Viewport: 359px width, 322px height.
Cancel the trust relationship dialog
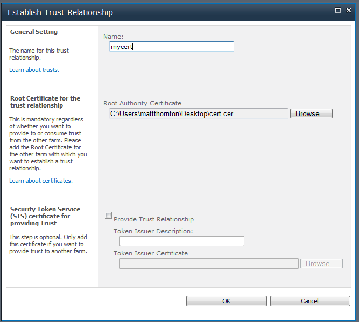(x=310, y=301)
